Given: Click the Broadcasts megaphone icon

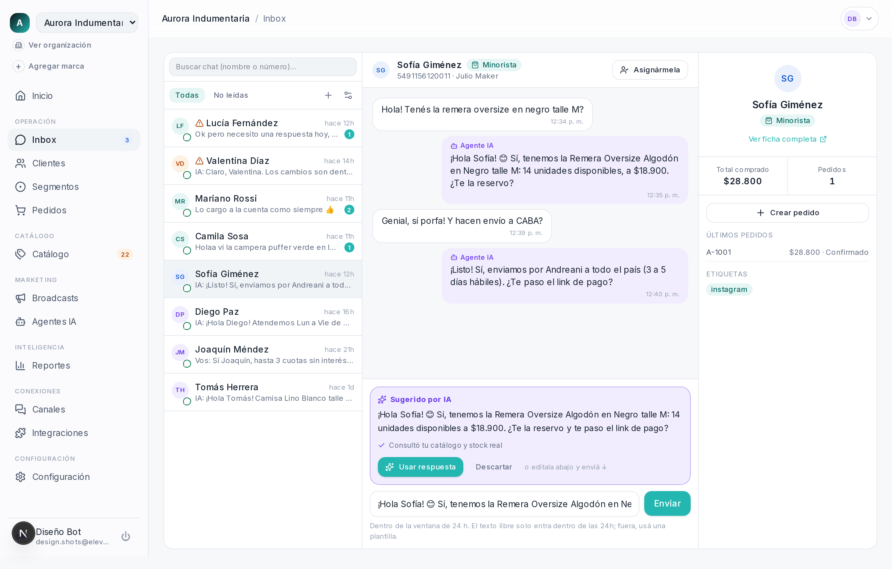Looking at the screenshot, I should 20,298.
